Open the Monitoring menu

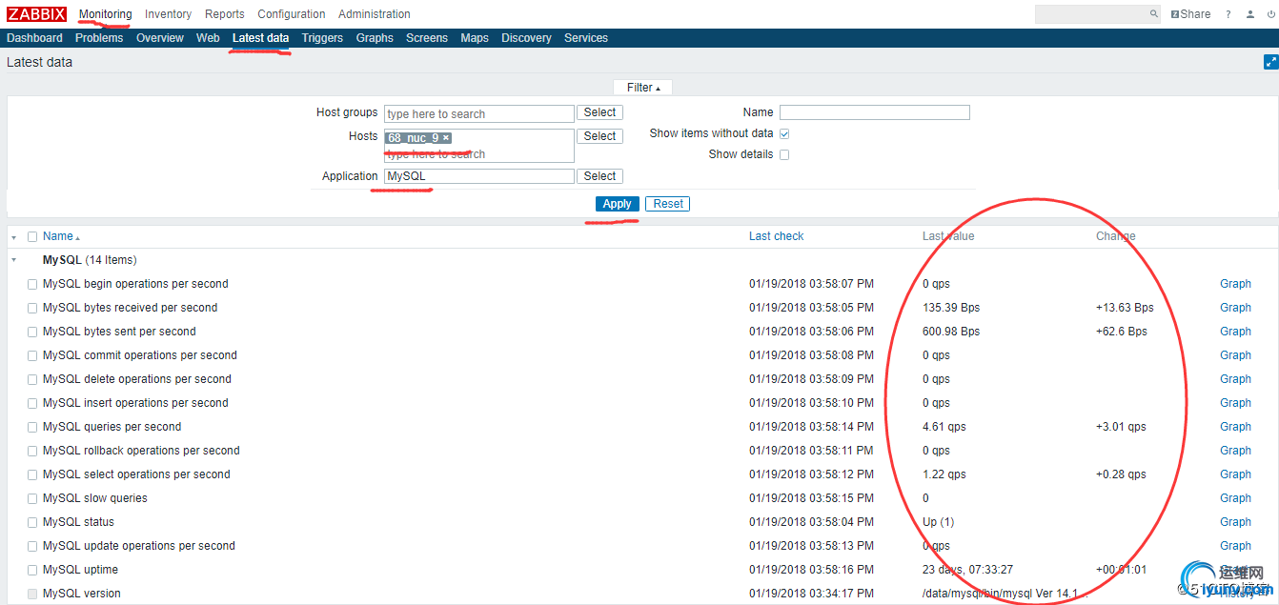105,14
